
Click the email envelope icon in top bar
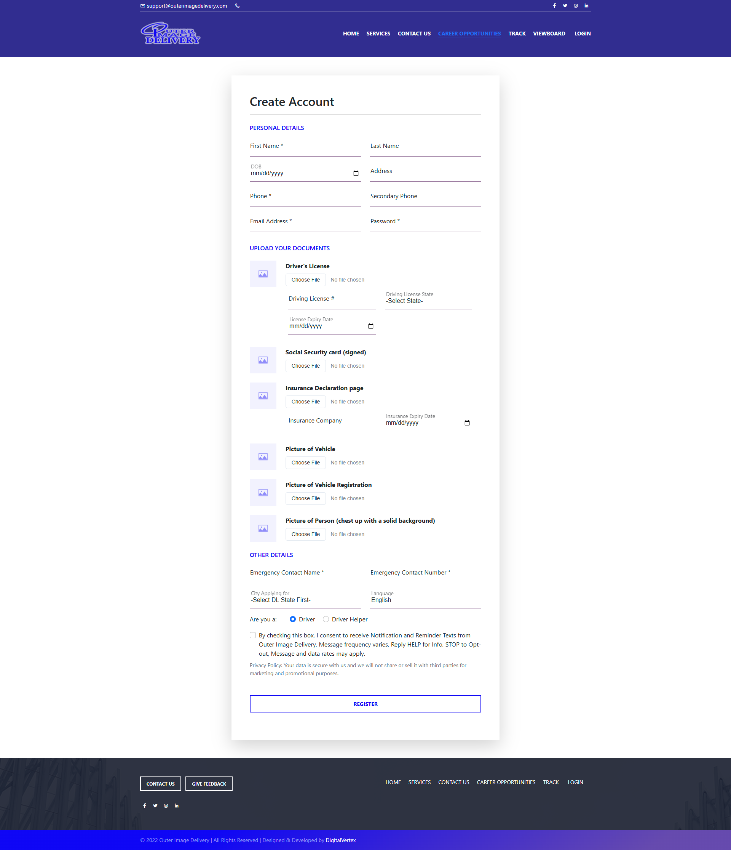tap(142, 6)
